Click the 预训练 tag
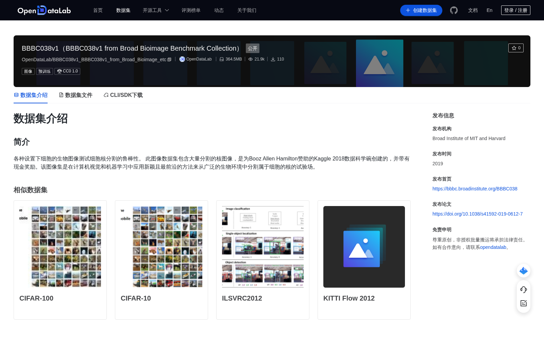This screenshot has width=544, height=340. pyautogui.click(x=45, y=71)
